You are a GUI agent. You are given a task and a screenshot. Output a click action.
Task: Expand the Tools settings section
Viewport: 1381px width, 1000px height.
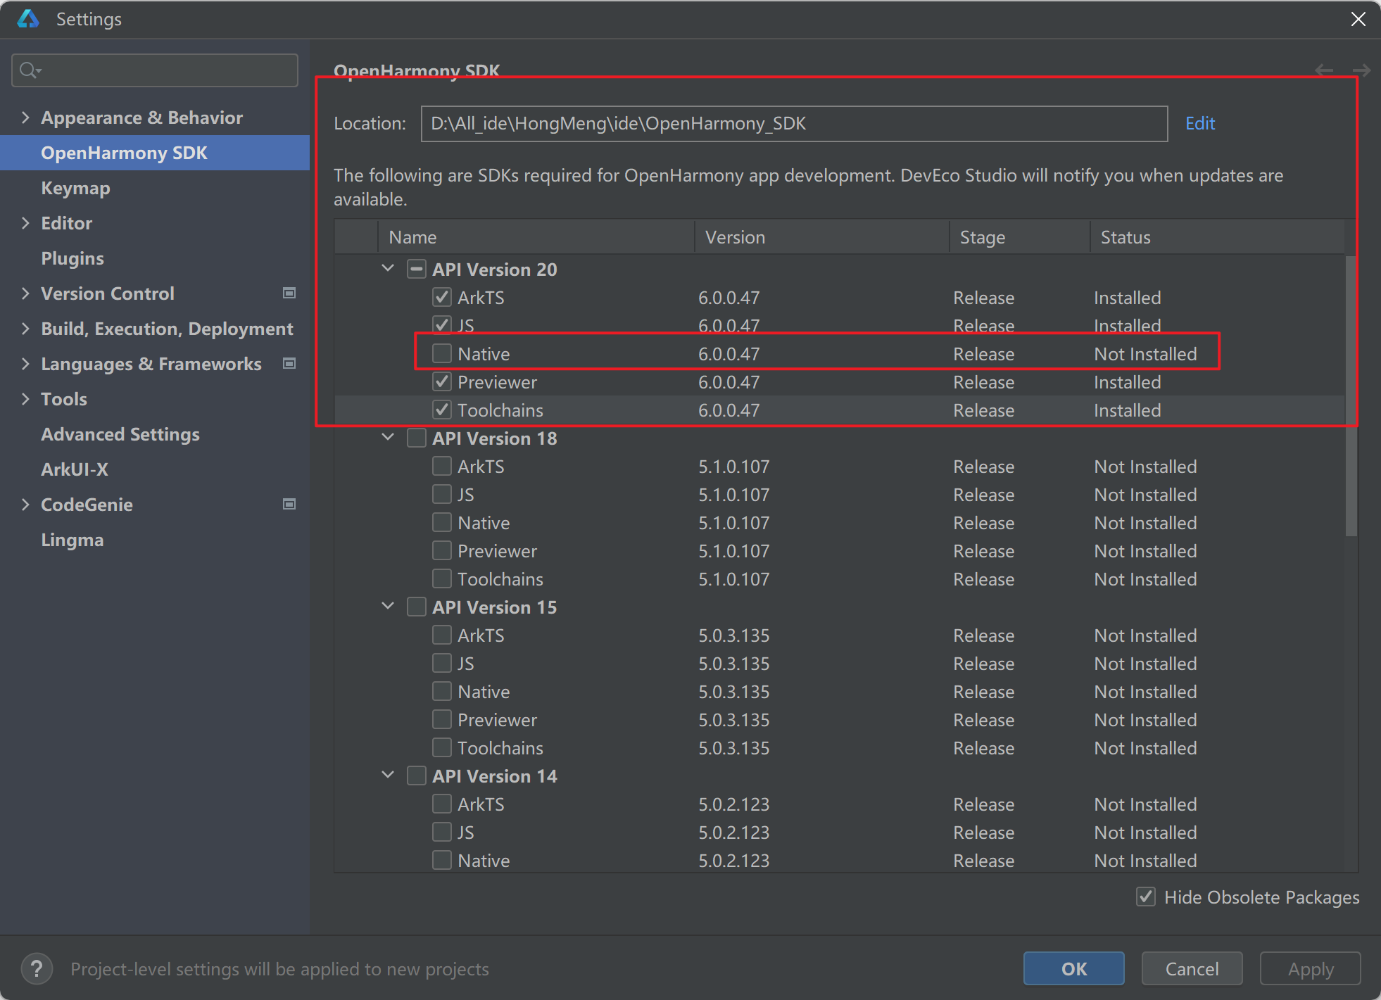click(25, 399)
